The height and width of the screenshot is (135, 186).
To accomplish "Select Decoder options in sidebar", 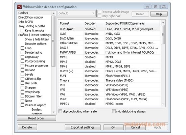I will coord(36,44).
